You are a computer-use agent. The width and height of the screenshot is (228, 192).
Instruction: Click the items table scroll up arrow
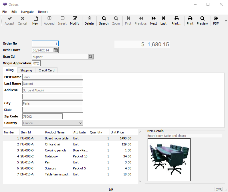point(140,132)
